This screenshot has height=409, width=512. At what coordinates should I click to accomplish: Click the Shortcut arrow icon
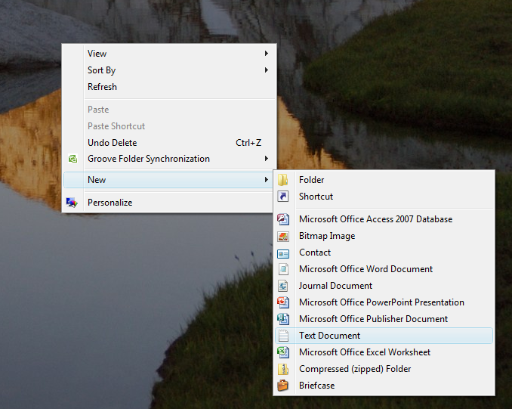[282, 197]
